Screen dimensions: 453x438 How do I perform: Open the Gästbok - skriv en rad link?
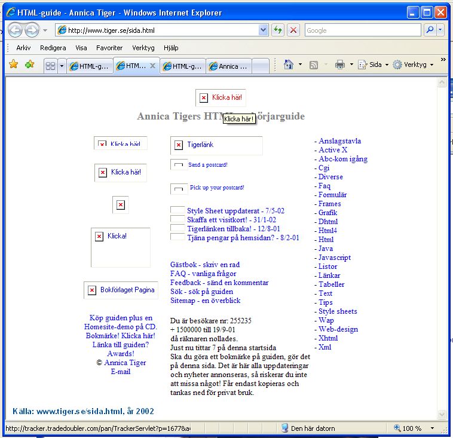click(205, 265)
